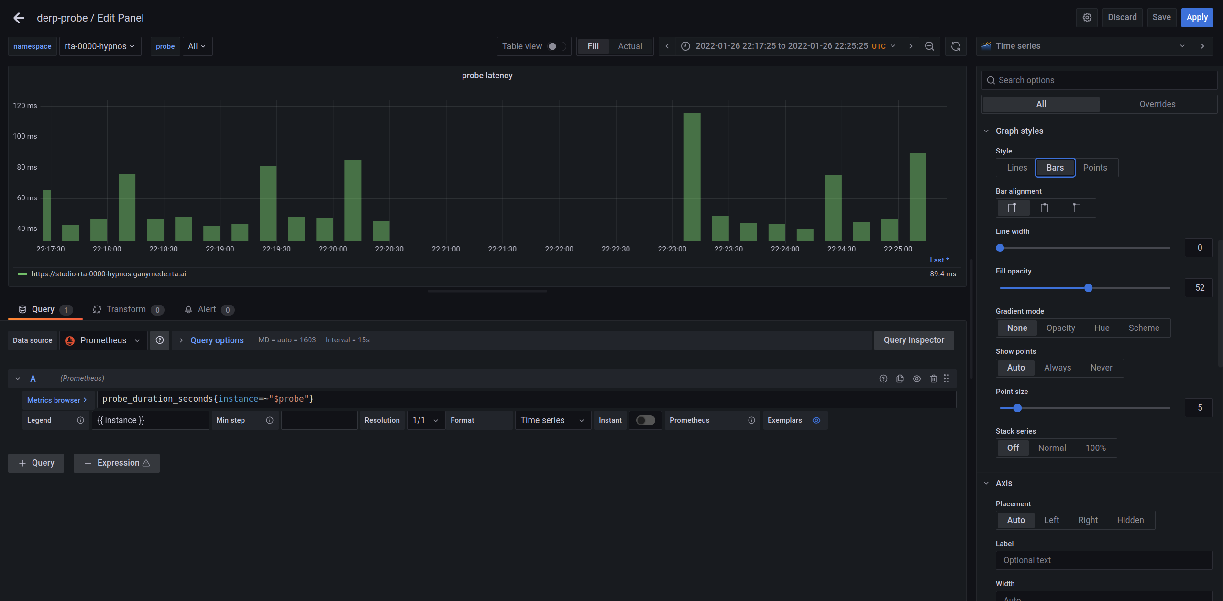Zoom out the time range with magnifier icon

(x=929, y=46)
